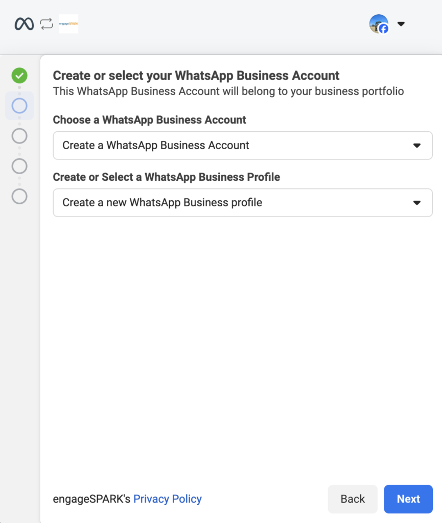The image size is (442, 523).
Task: Click the Choose a WhatsApp Business Account label
Action: coord(149,120)
